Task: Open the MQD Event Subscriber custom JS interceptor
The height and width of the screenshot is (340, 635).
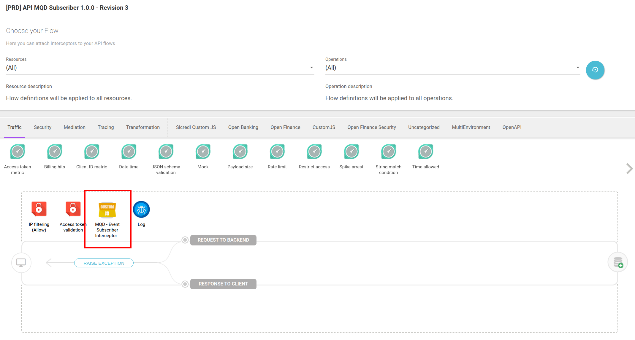Action: coord(107,210)
